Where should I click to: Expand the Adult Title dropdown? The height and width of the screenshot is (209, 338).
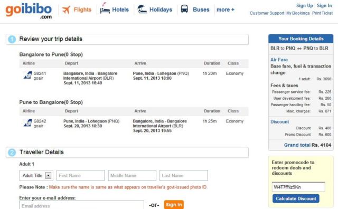click(36, 176)
